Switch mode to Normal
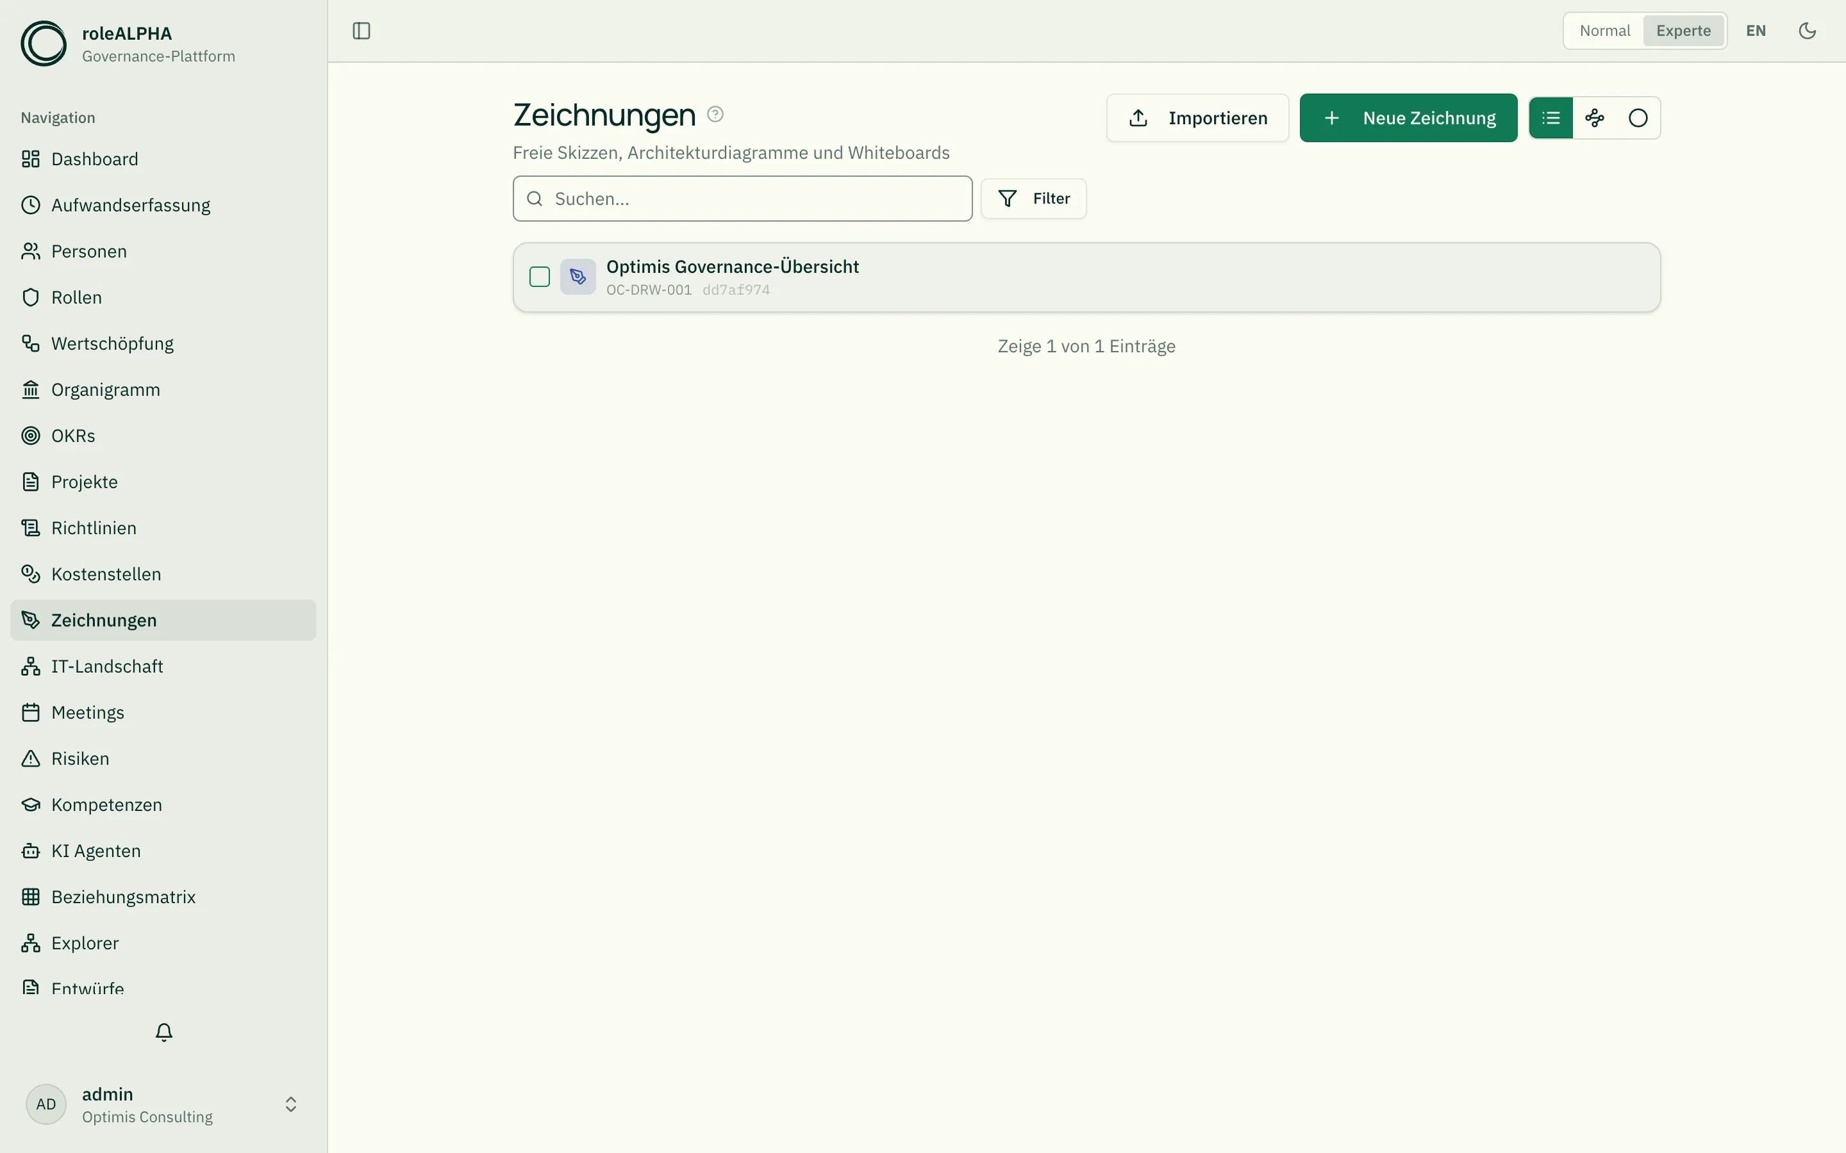Screen dimensions: 1846x1153 pyautogui.click(x=1605, y=31)
